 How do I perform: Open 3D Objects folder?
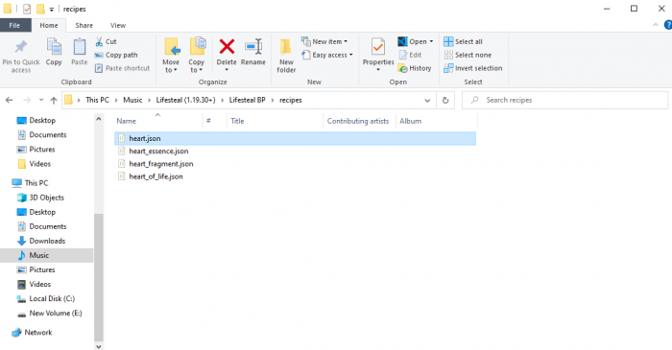point(40,198)
